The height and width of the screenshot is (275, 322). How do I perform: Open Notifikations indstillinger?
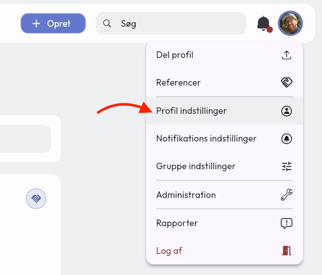[225, 139]
